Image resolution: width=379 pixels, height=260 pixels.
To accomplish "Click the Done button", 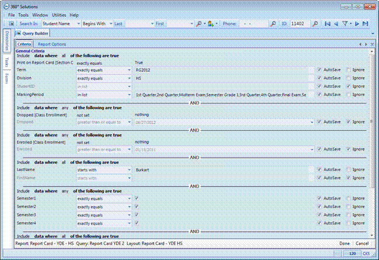I will [x=345, y=244].
